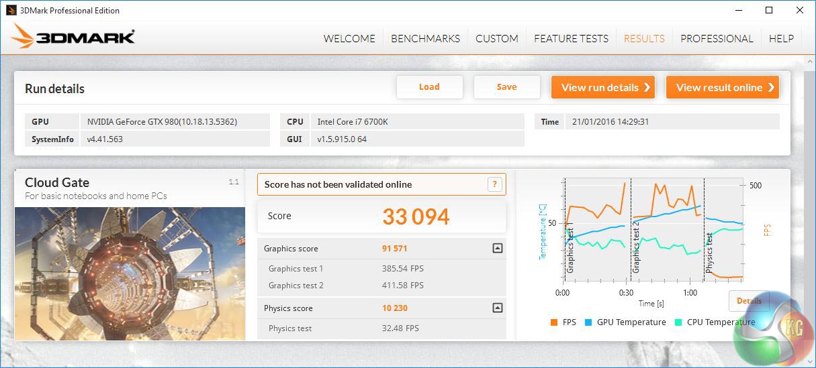Maximize the 3DMark window
The width and height of the screenshot is (816, 368).
(x=770, y=10)
